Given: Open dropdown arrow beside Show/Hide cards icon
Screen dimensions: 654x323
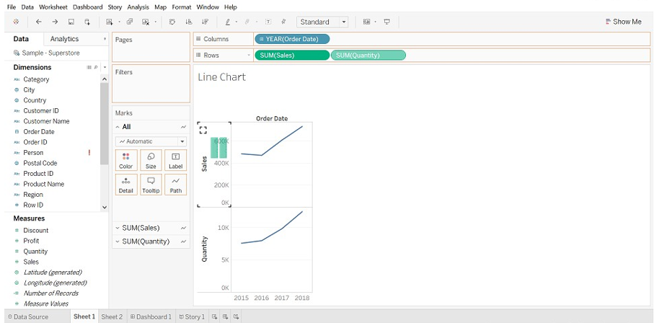Looking at the screenshot, I should (376, 22).
